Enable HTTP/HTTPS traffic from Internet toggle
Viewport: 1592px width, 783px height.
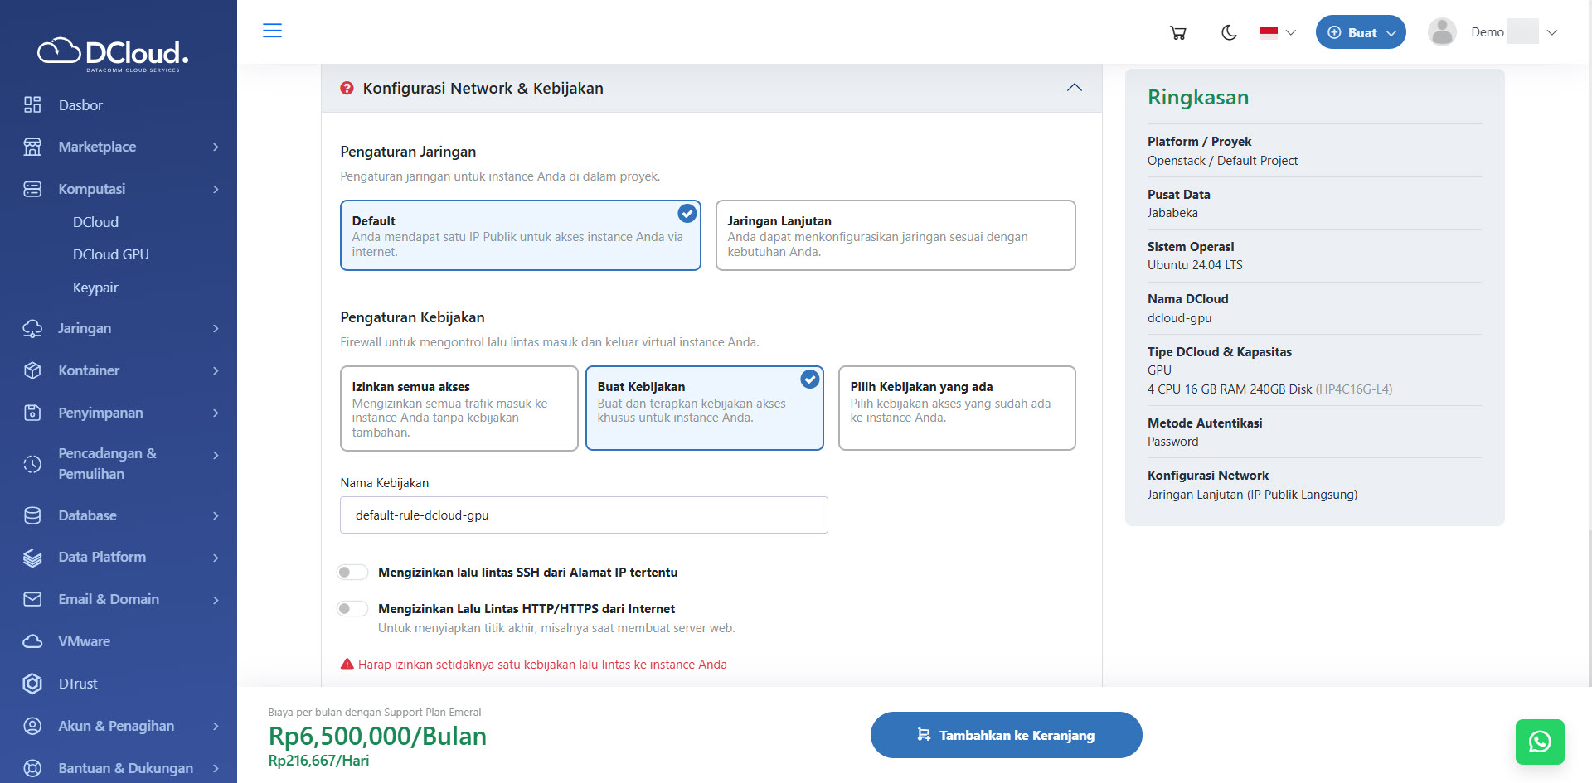pos(352,608)
